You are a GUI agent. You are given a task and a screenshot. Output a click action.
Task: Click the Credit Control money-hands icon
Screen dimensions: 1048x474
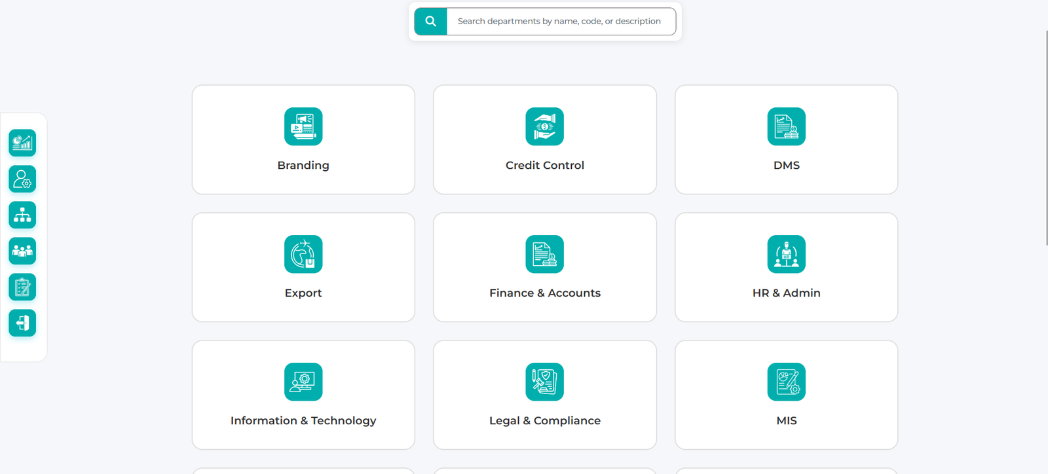pos(545,126)
